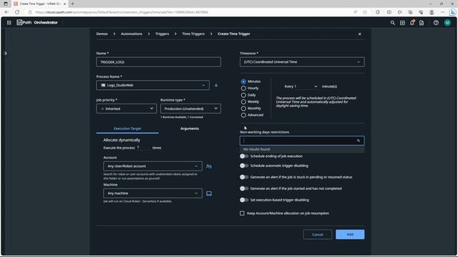
Task: Close the Create Time Trigger browser tab
Action: [65, 4]
